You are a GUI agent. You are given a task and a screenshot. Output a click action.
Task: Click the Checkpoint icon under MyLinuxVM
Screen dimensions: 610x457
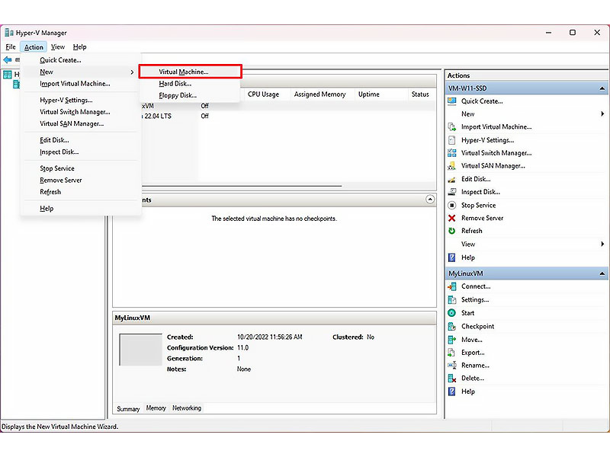tap(451, 327)
